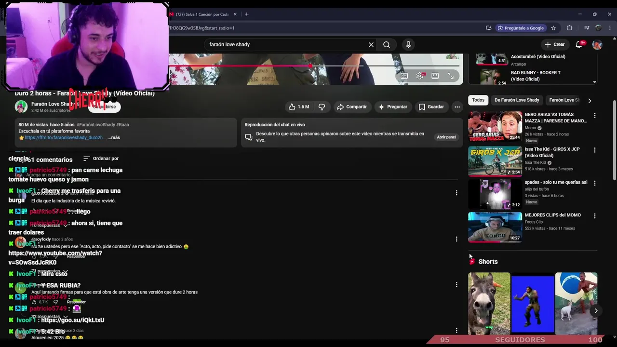Open YouTube notifications bell

pos(579,44)
